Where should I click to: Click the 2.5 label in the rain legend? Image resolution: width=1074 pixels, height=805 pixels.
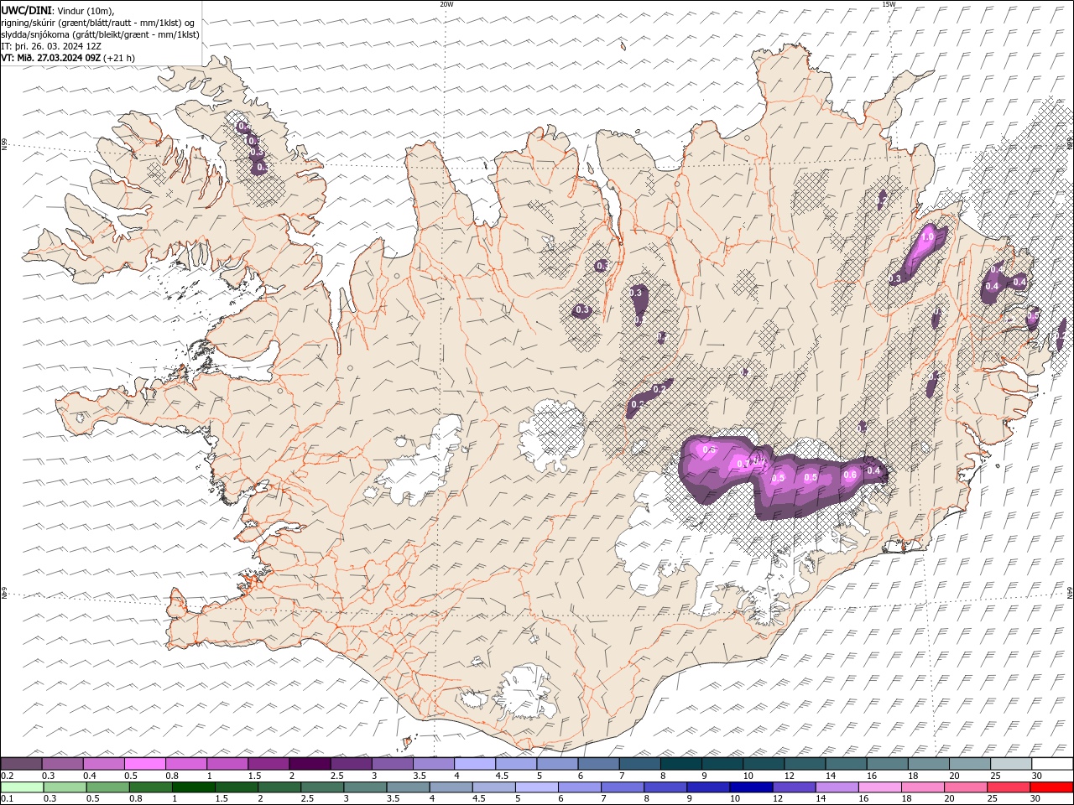point(307,799)
